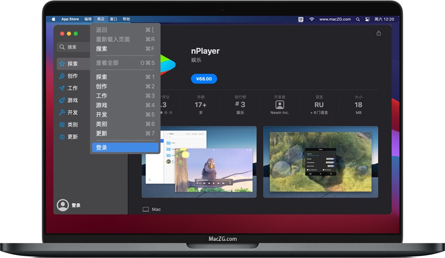Open Spotlight via the magnifier menu bar icon
The height and width of the screenshot is (258, 445).
tap(357, 19)
